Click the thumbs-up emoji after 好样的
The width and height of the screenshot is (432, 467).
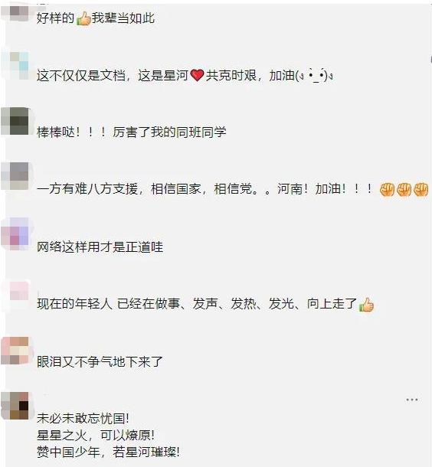[83, 18]
